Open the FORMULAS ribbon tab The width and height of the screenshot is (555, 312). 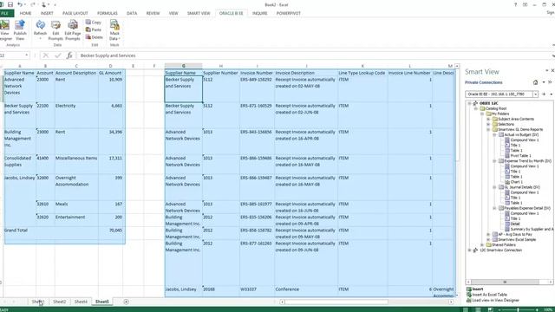(x=108, y=13)
